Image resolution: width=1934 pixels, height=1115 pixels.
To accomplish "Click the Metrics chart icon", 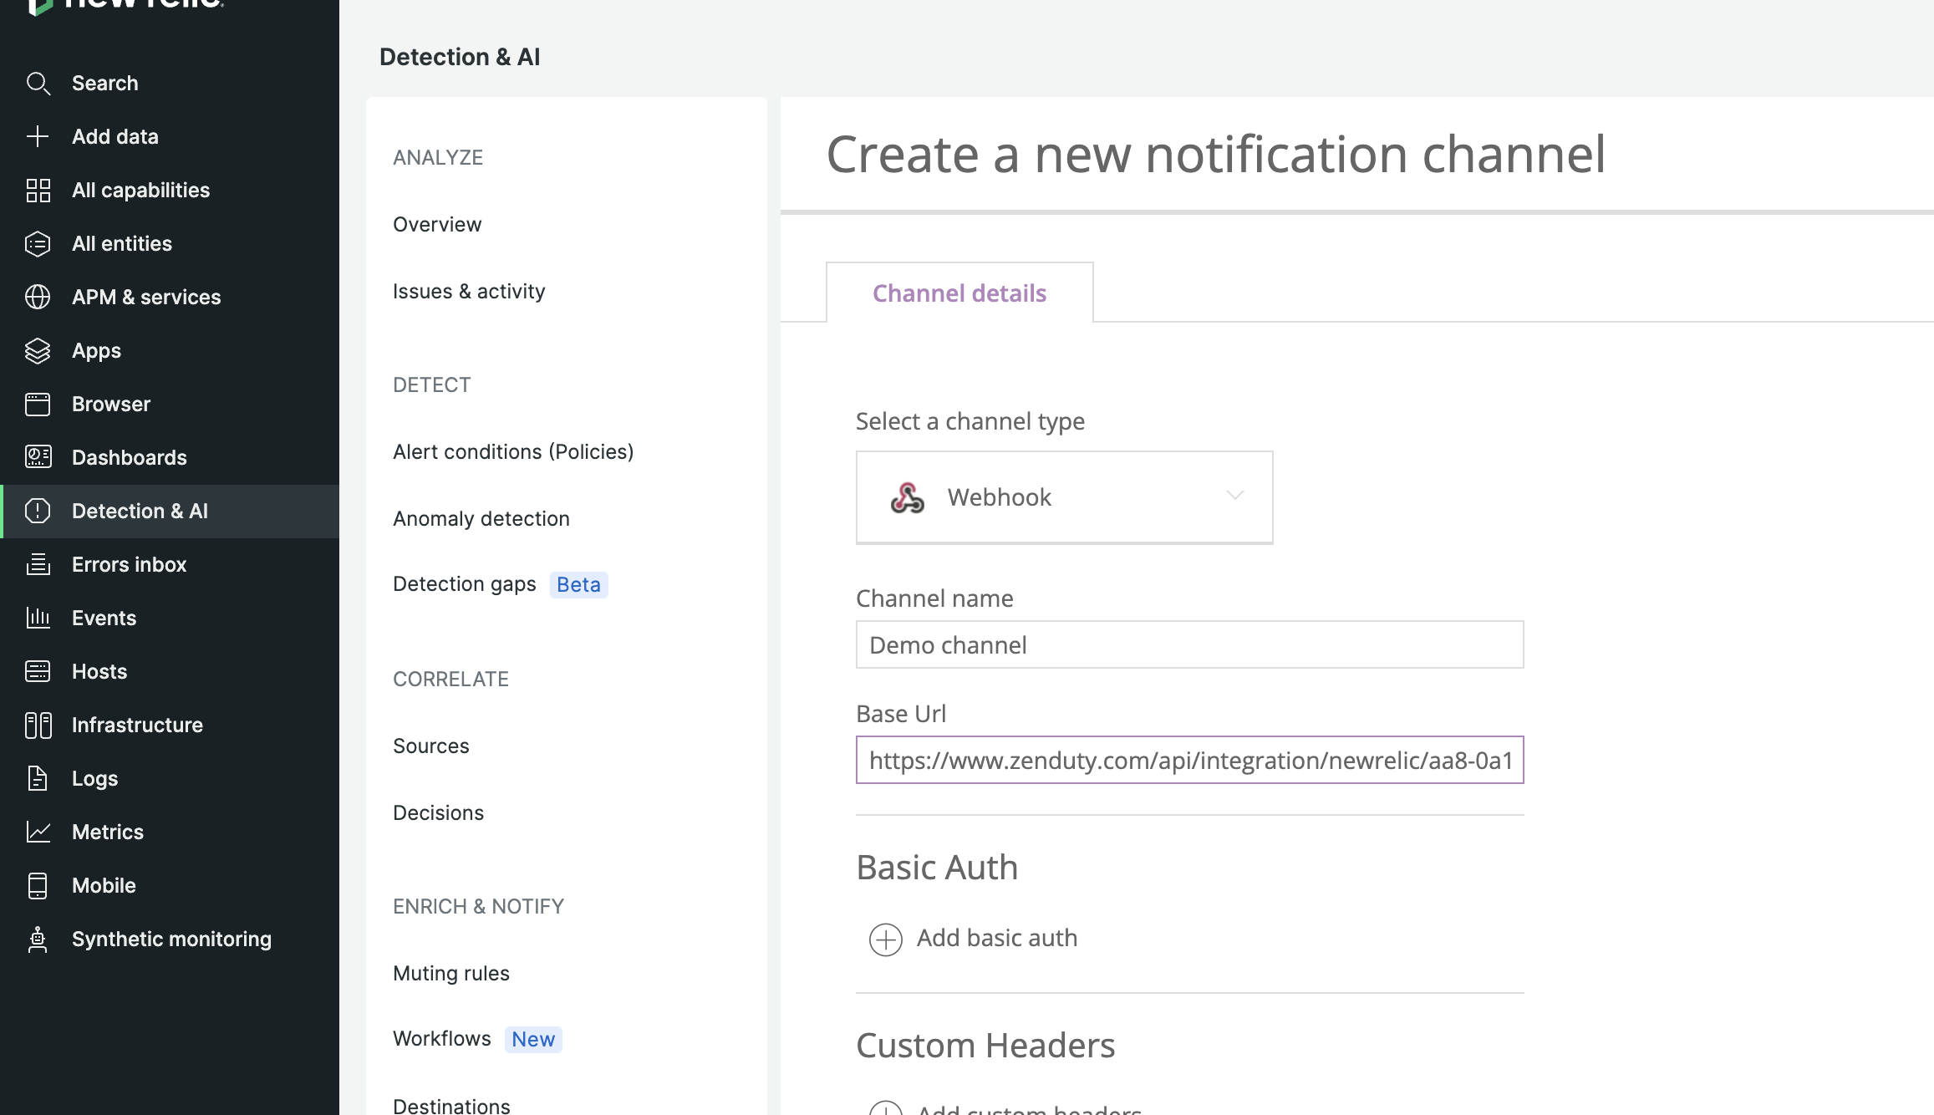I will click(38, 832).
